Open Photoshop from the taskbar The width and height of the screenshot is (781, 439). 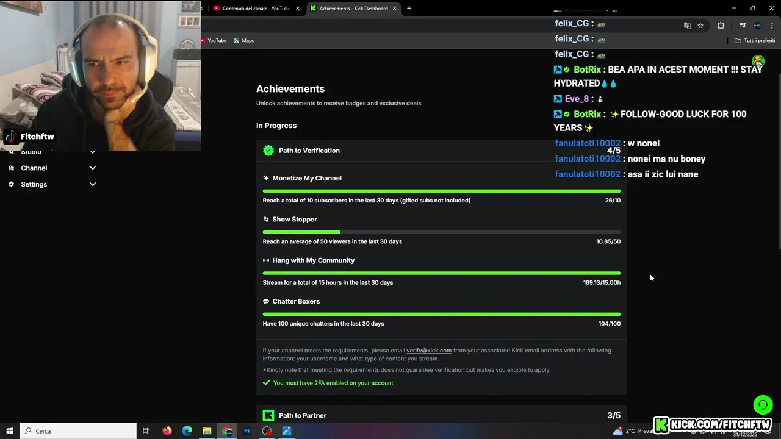pyautogui.click(x=247, y=431)
